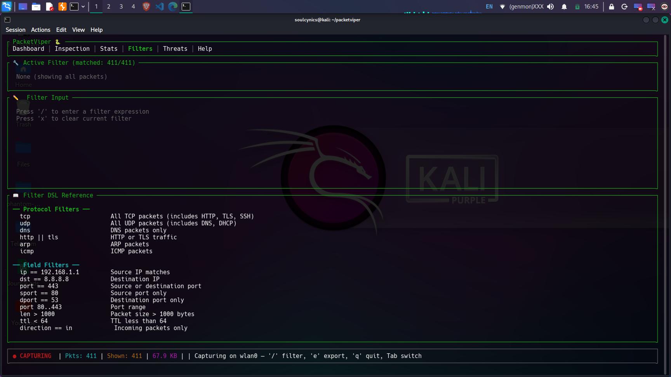The image size is (671, 377).
Task: Launch Visual Studio Code from the panel
Action: pyautogui.click(x=160, y=7)
